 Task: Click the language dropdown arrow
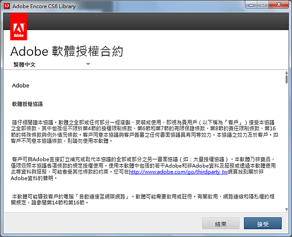(88, 64)
